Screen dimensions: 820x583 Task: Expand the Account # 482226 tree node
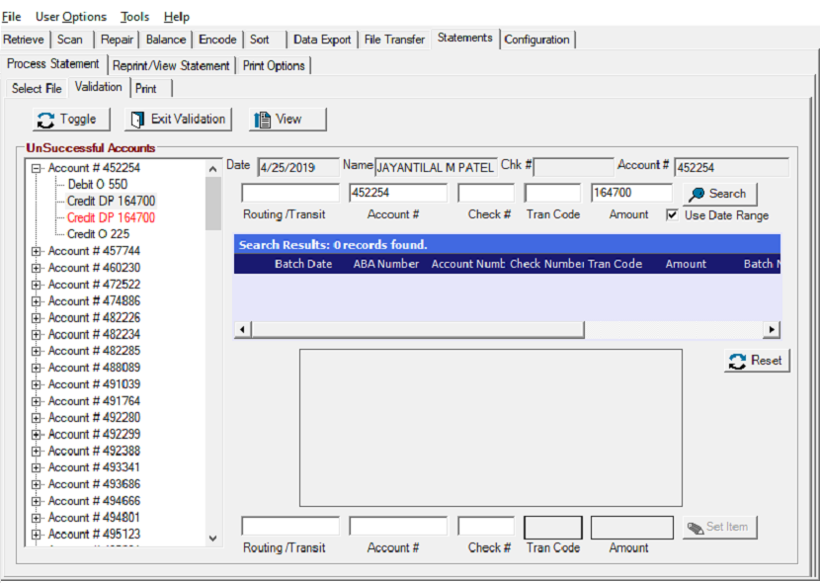click(x=36, y=318)
